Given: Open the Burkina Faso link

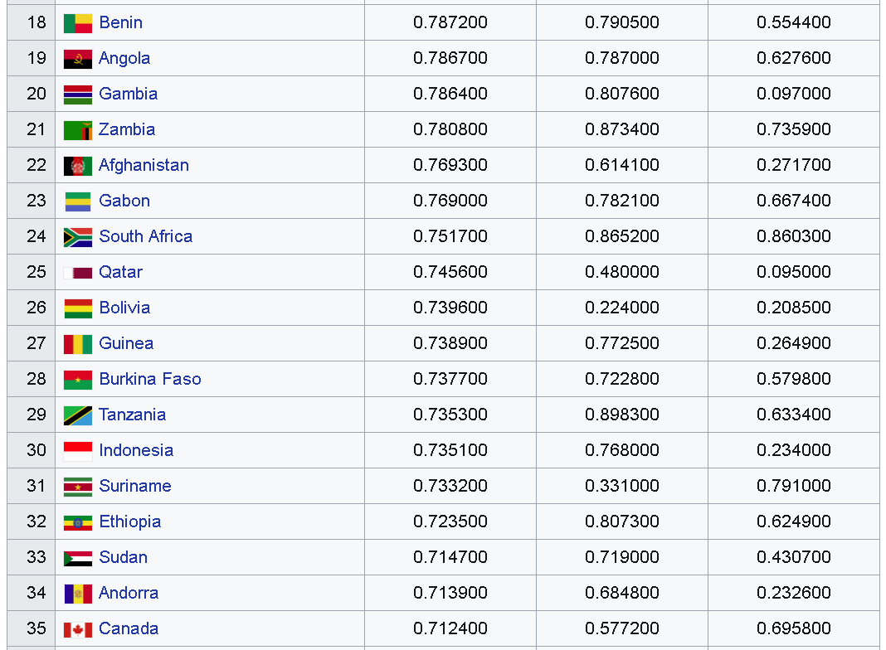Looking at the screenshot, I should (149, 379).
